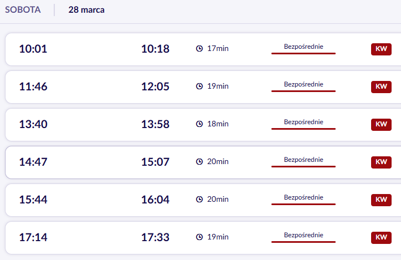Click the clock icon beside 17min duration

tap(199, 49)
